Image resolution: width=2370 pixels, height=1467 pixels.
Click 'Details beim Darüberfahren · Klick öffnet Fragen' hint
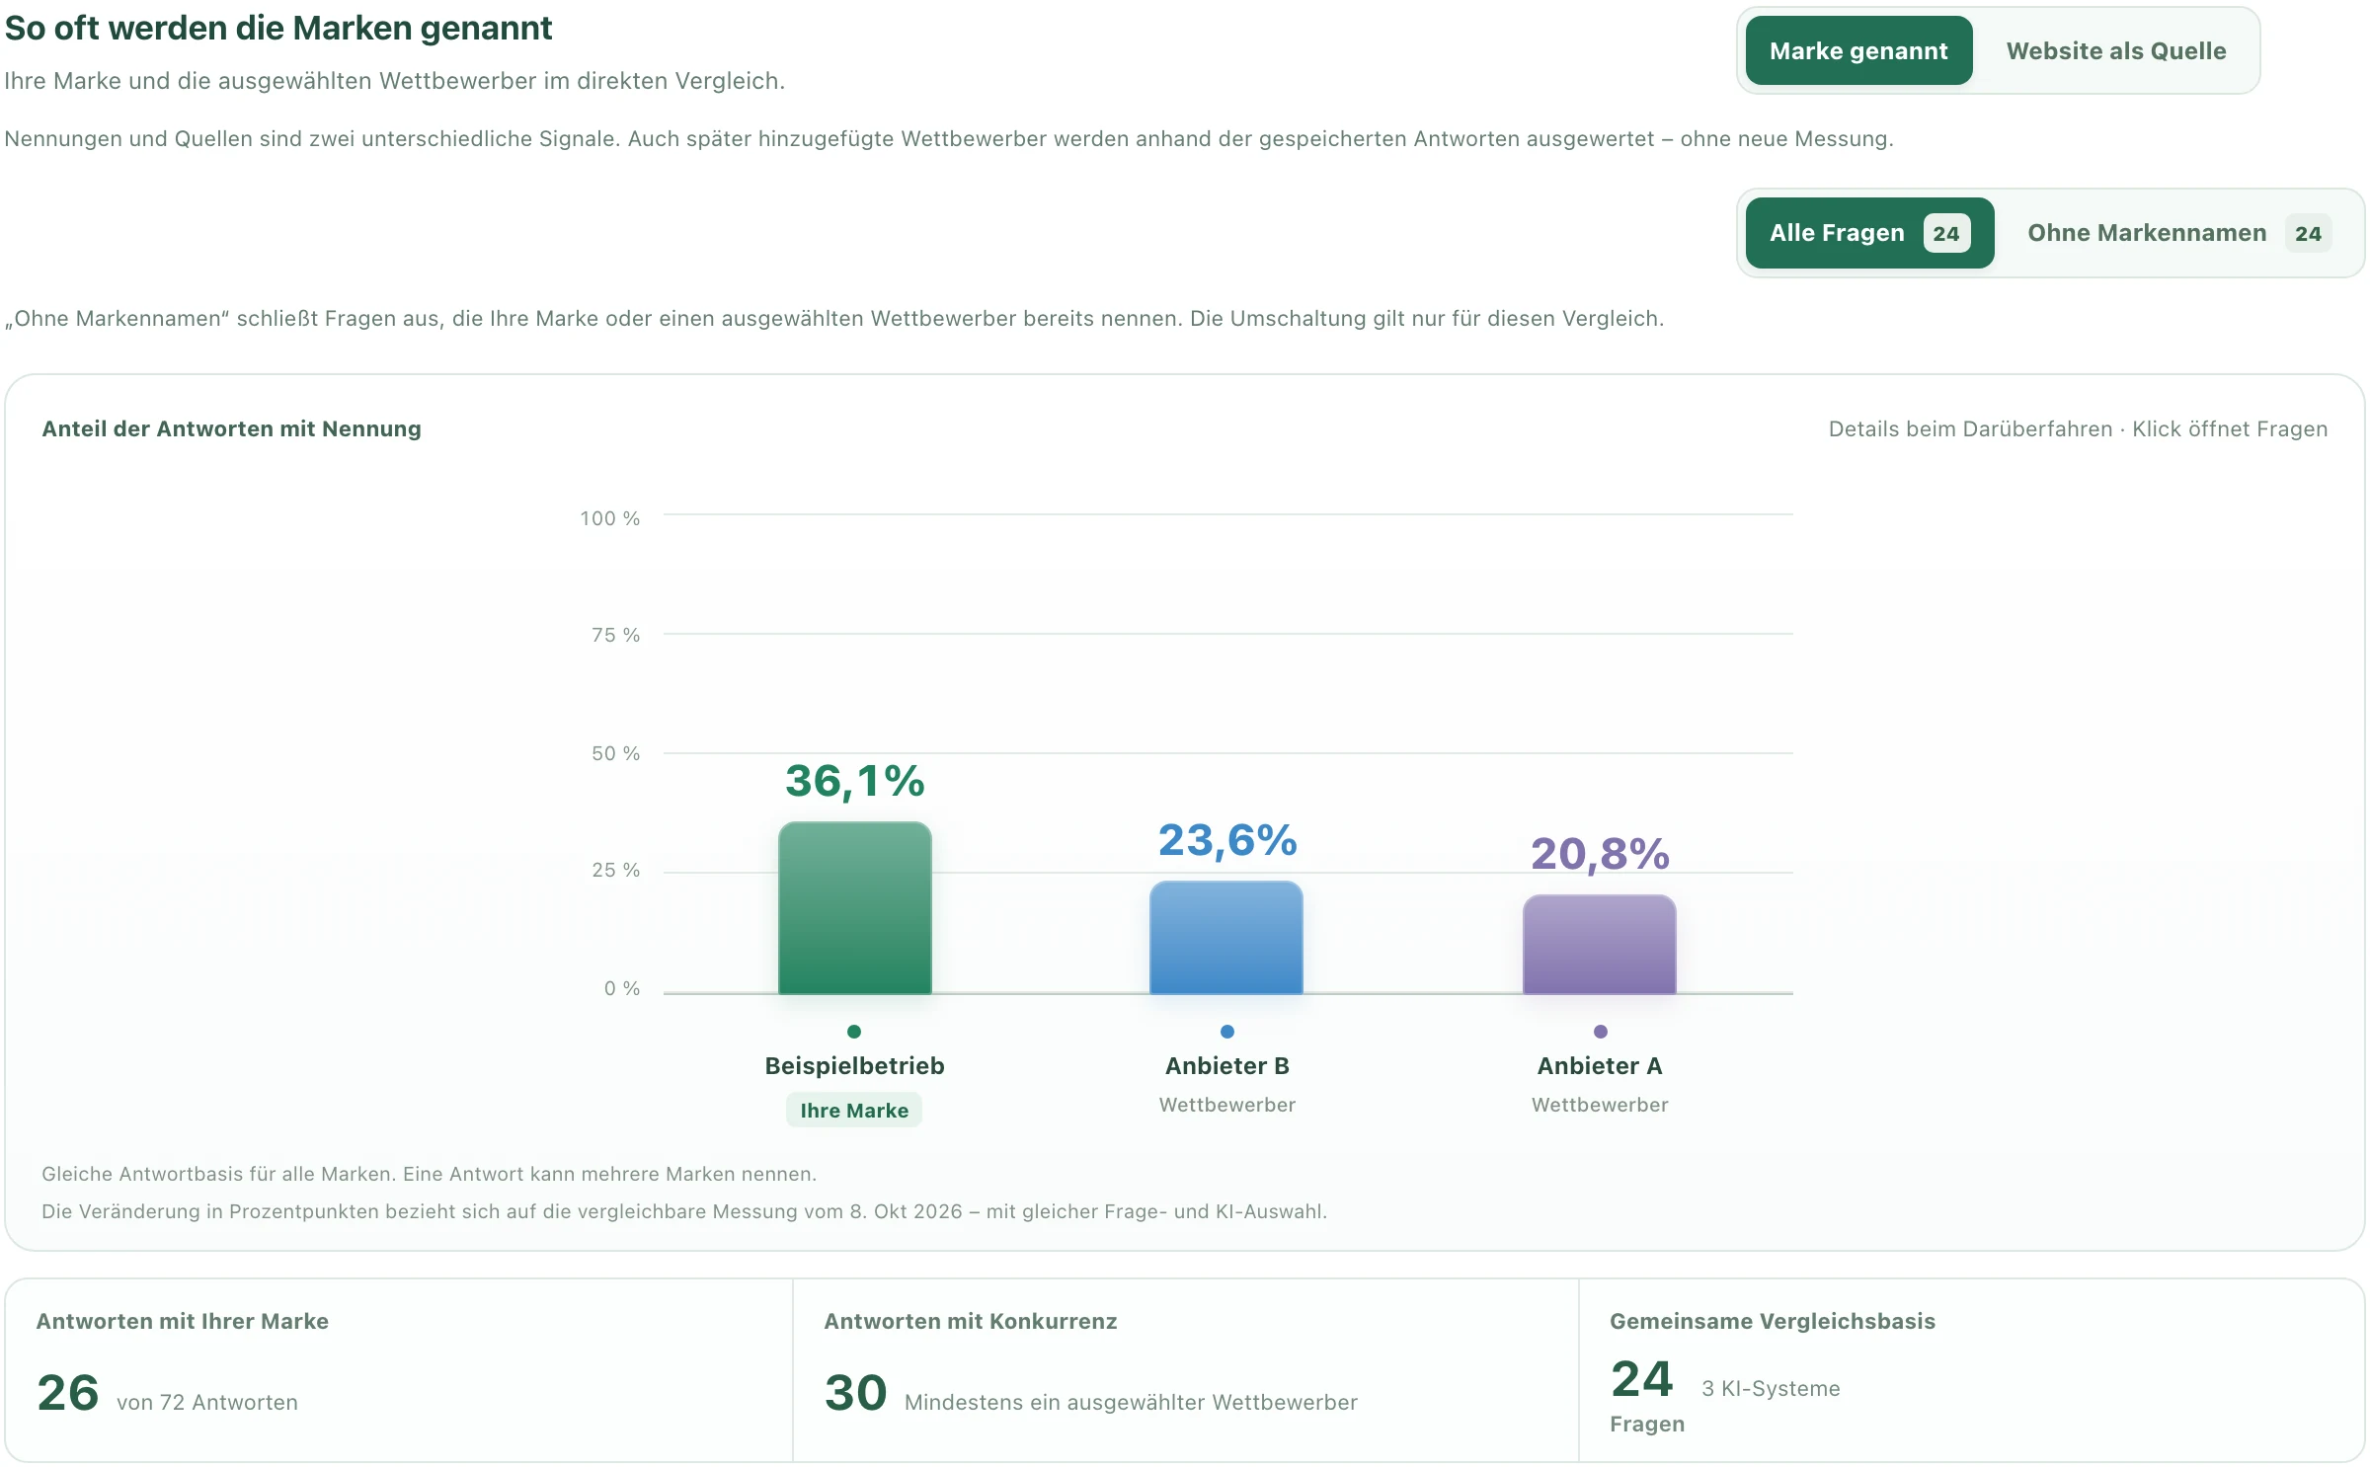tap(2078, 428)
